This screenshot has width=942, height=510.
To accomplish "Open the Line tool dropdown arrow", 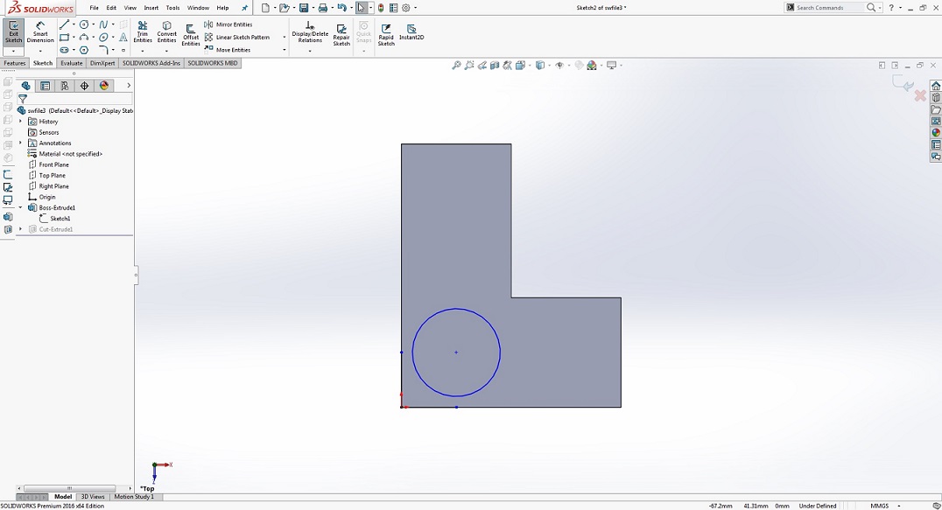I will coord(74,24).
